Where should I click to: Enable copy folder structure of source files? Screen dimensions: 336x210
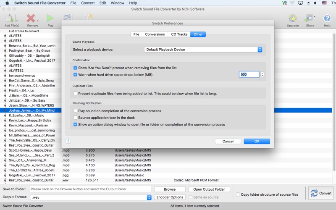click(238, 194)
